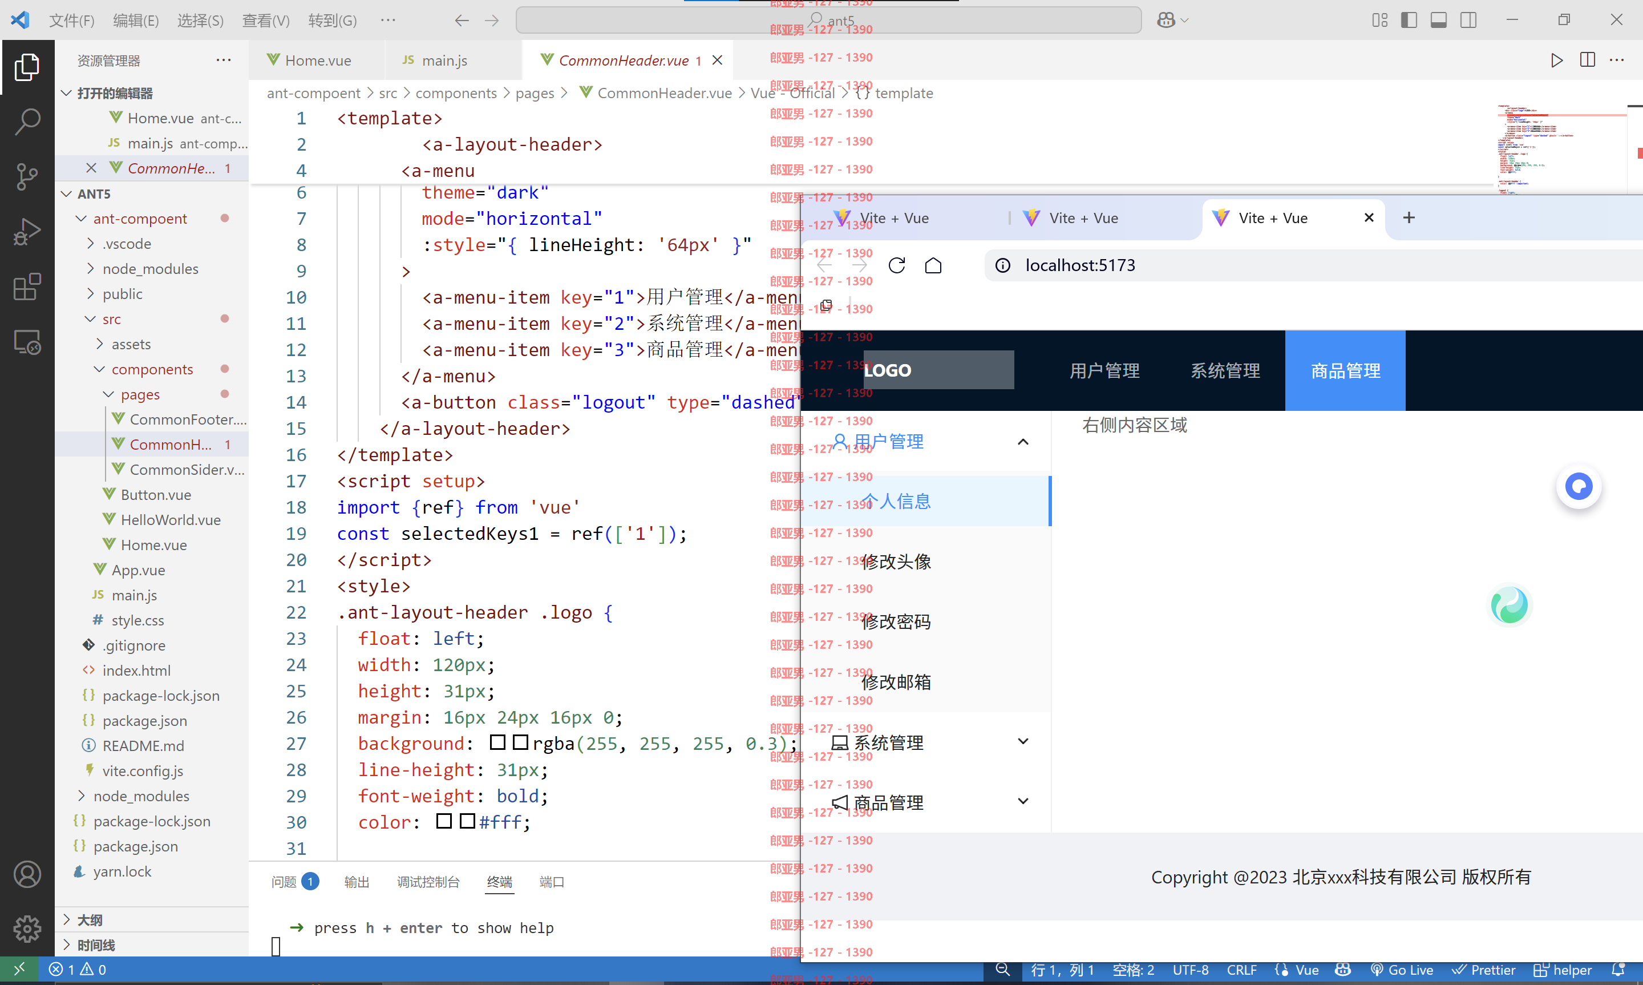This screenshot has width=1643, height=985.
Task: Collapse the 打开的编辑器 section
Action: (66, 93)
